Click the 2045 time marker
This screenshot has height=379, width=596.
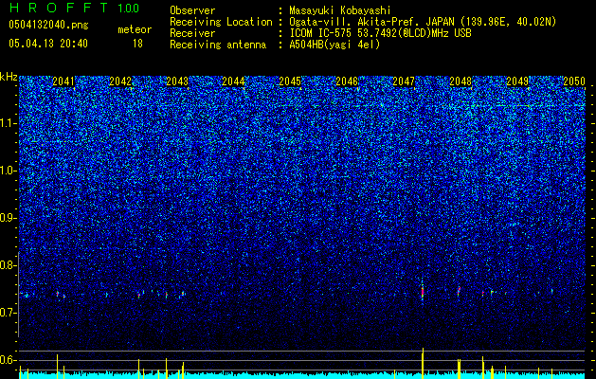[290, 81]
